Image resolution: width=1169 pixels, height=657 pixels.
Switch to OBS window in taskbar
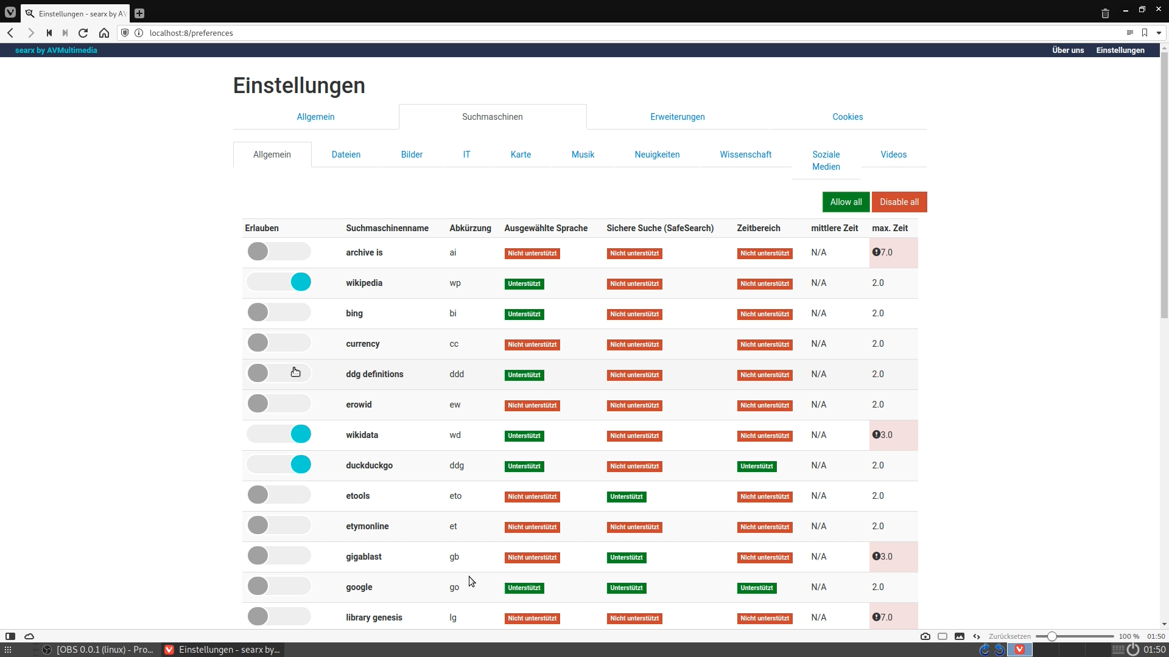[97, 650]
